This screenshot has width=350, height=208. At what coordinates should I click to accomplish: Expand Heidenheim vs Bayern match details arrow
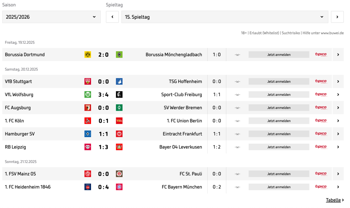(x=338, y=187)
